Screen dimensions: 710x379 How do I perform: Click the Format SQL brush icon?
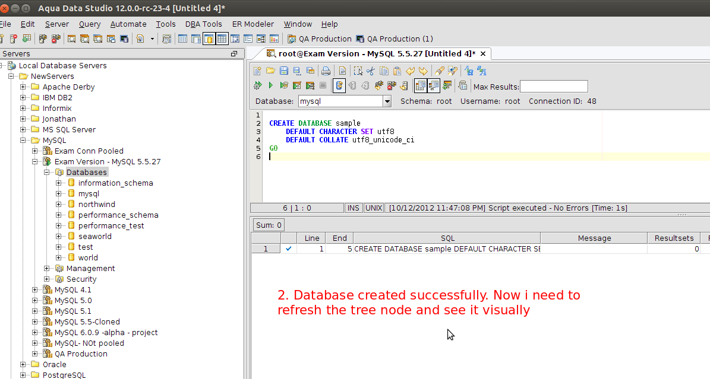click(439, 71)
